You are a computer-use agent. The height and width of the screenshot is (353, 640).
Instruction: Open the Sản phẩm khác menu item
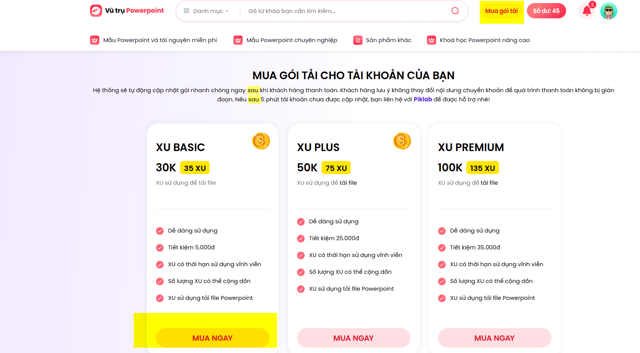tap(389, 40)
